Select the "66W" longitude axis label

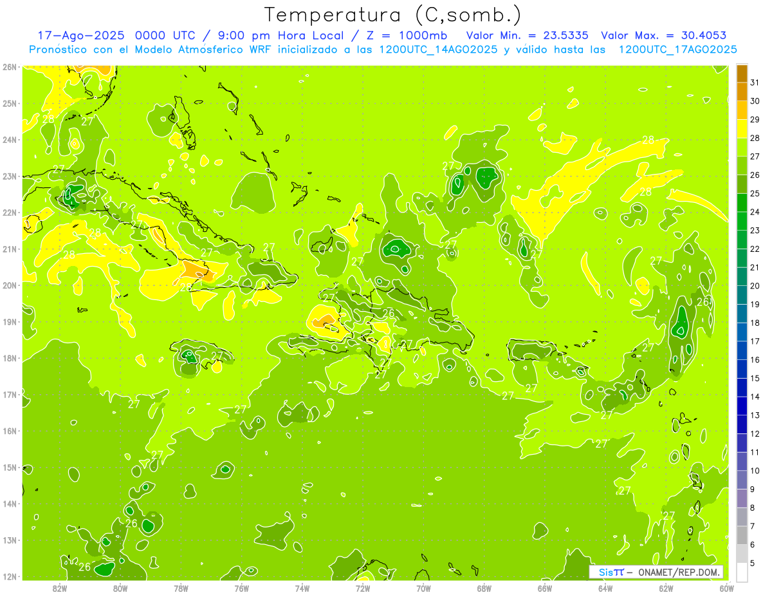point(545,588)
